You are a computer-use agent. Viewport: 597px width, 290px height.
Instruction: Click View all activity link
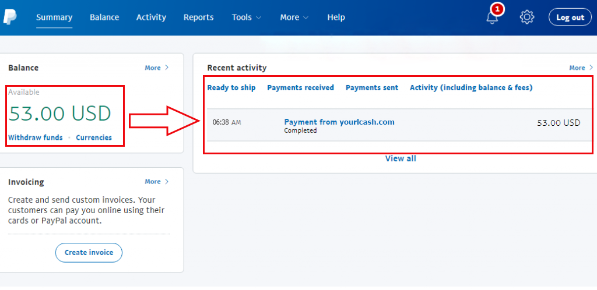tap(401, 158)
